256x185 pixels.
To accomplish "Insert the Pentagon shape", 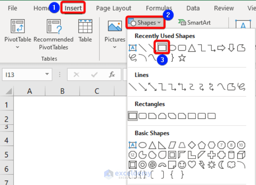I will [x=202, y=145].
